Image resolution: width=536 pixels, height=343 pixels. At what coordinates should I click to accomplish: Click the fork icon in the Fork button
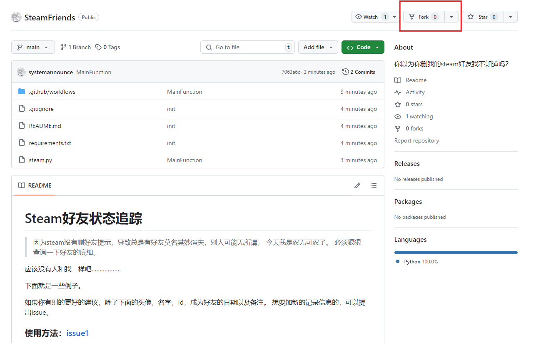click(x=412, y=17)
